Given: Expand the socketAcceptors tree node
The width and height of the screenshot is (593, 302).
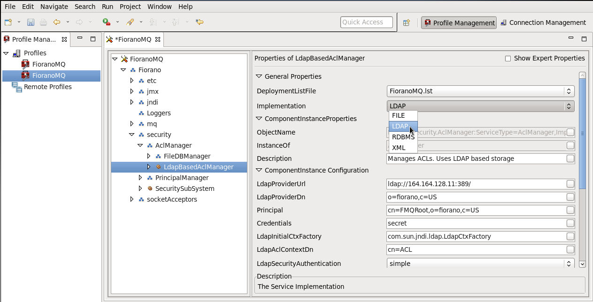Looking at the screenshot, I should [132, 199].
